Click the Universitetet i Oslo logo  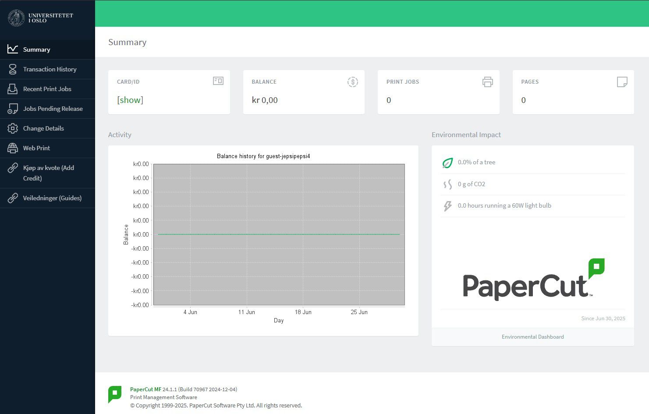[40, 18]
